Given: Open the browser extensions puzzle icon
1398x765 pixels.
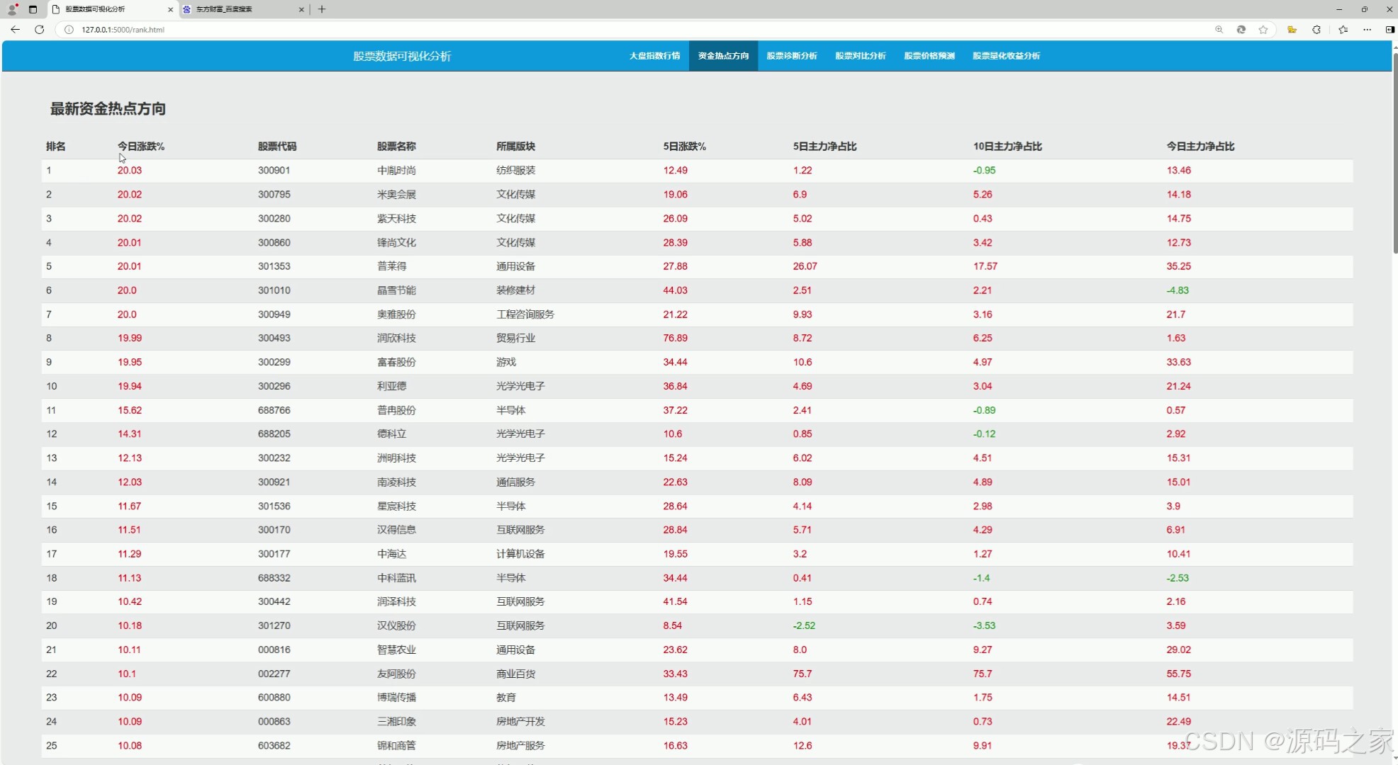Looking at the screenshot, I should pyautogui.click(x=1316, y=30).
